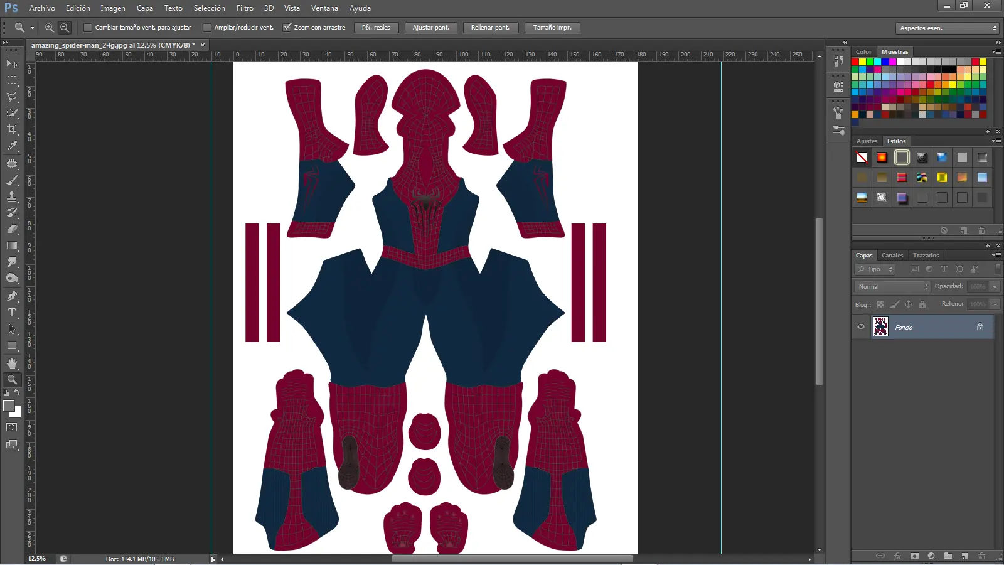Viewport: 1004px width, 565px height.
Task: Swap foreground and background colors
Action: 18,392
